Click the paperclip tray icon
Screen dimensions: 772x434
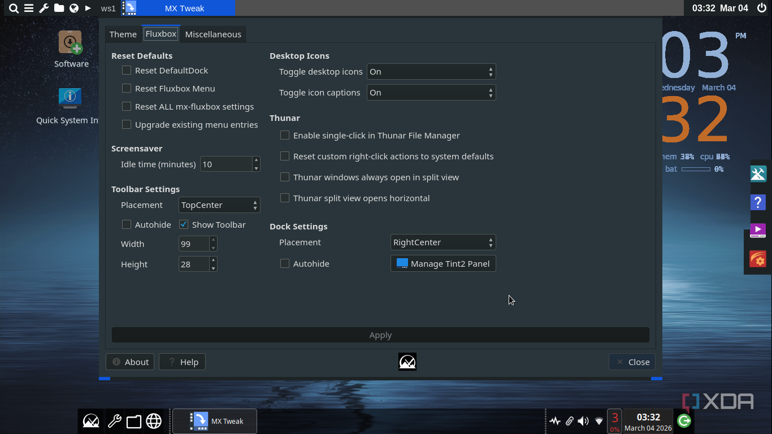click(x=570, y=421)
